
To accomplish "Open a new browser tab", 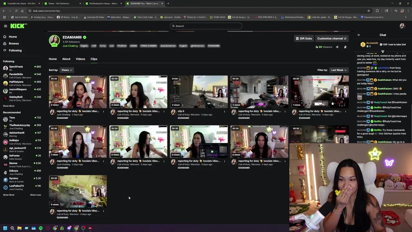I will click(168, 4).
